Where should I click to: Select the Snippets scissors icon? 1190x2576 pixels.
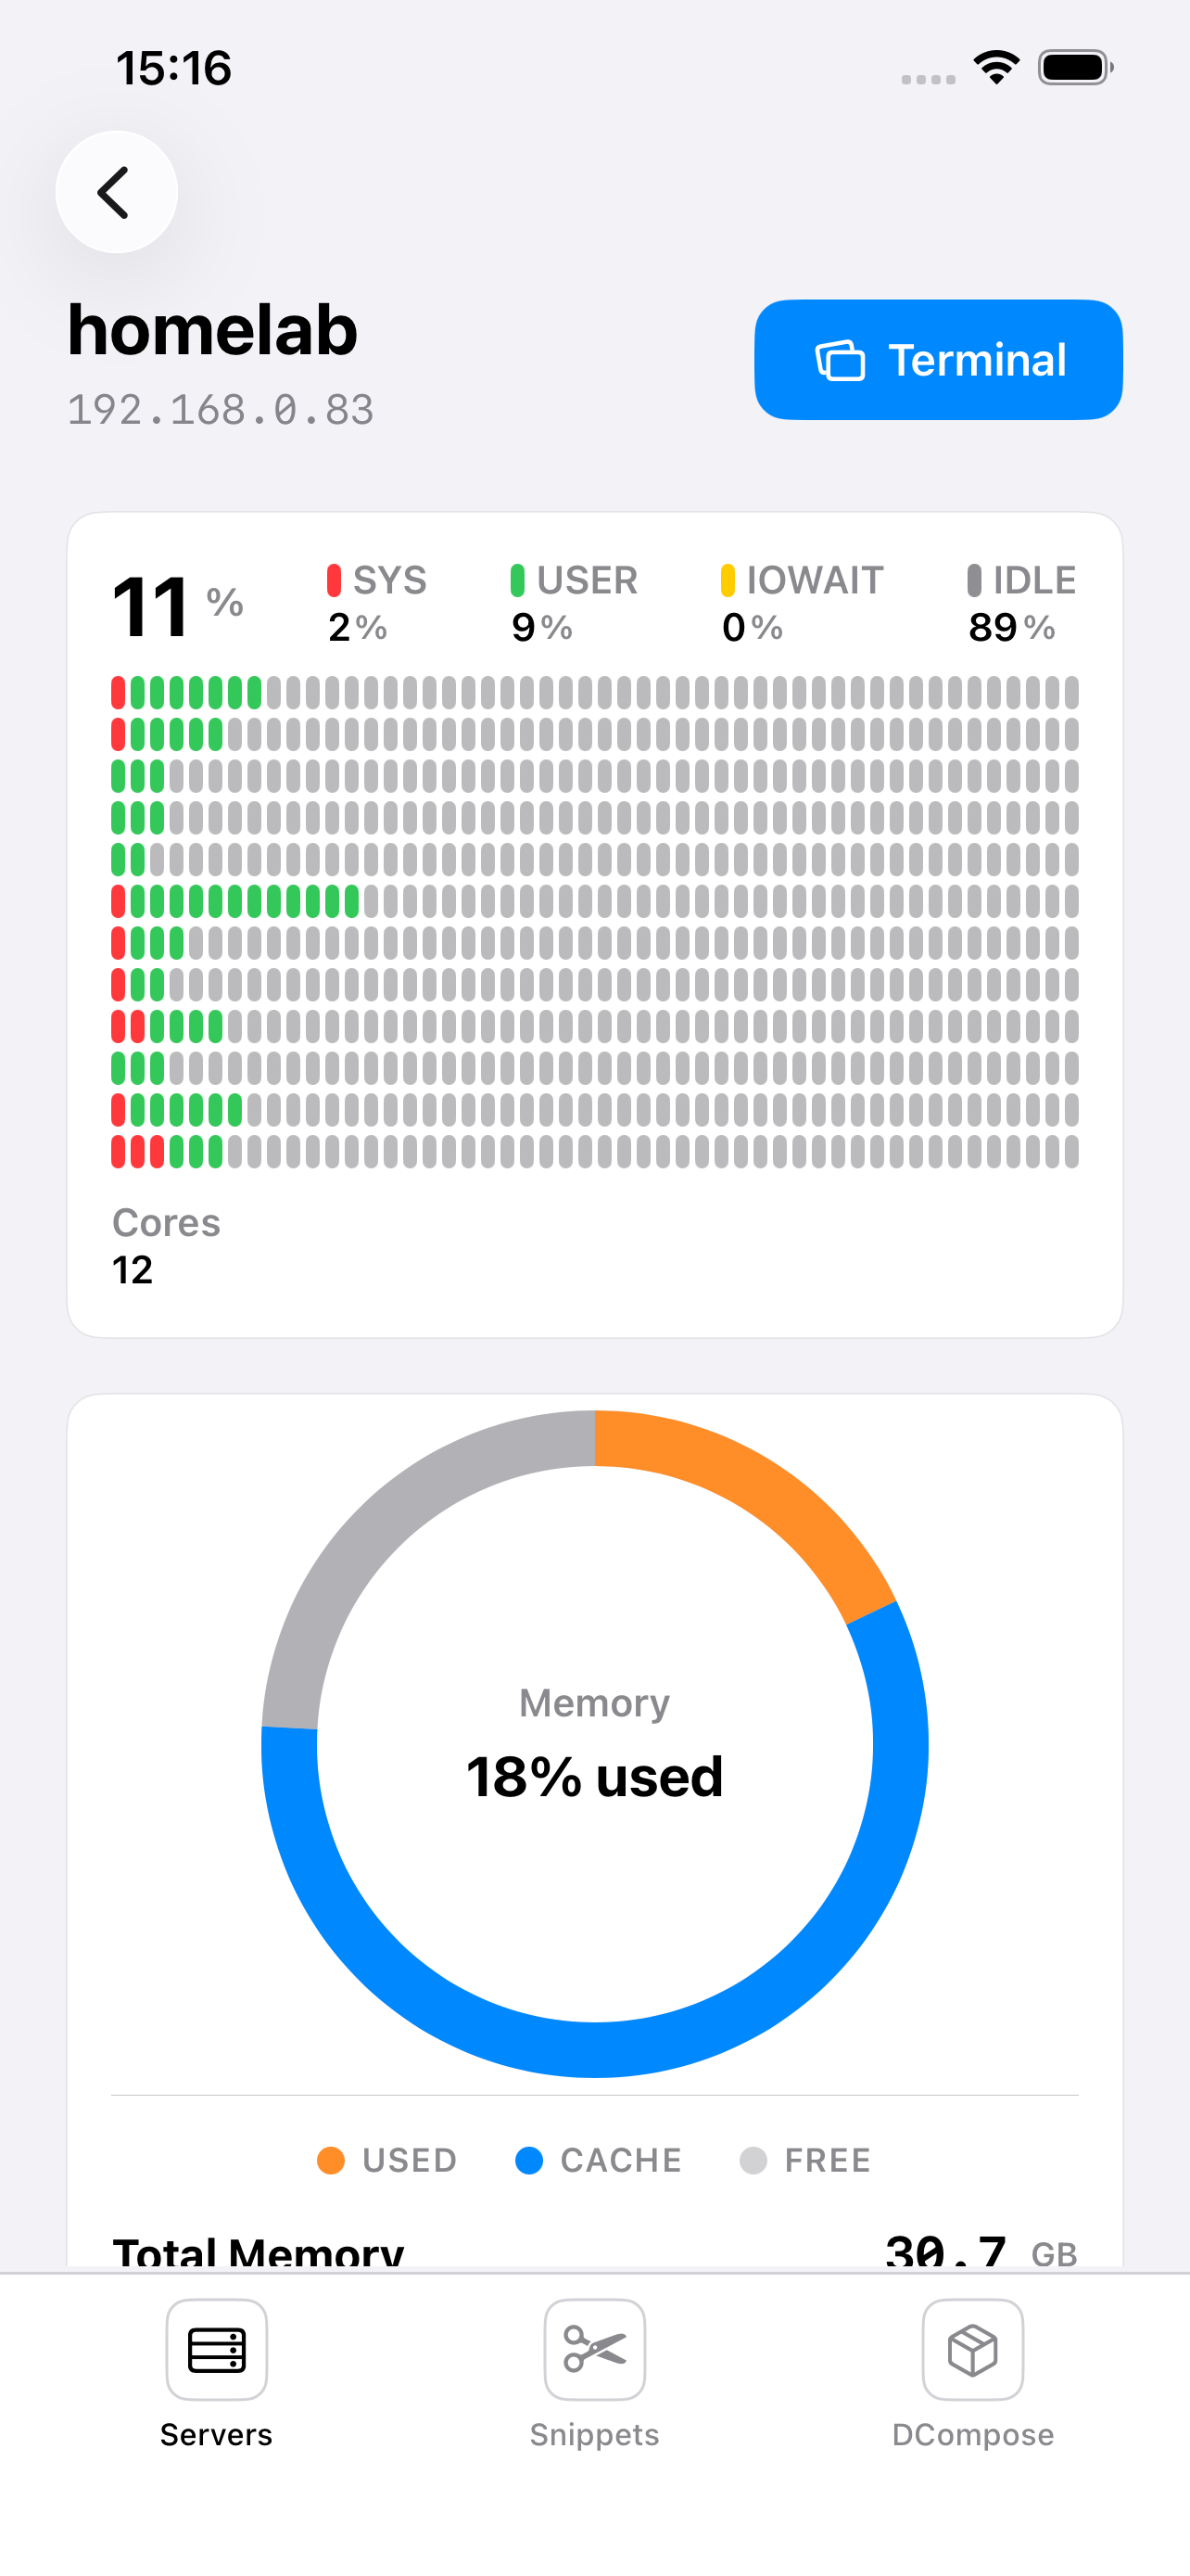(593, 2349)
